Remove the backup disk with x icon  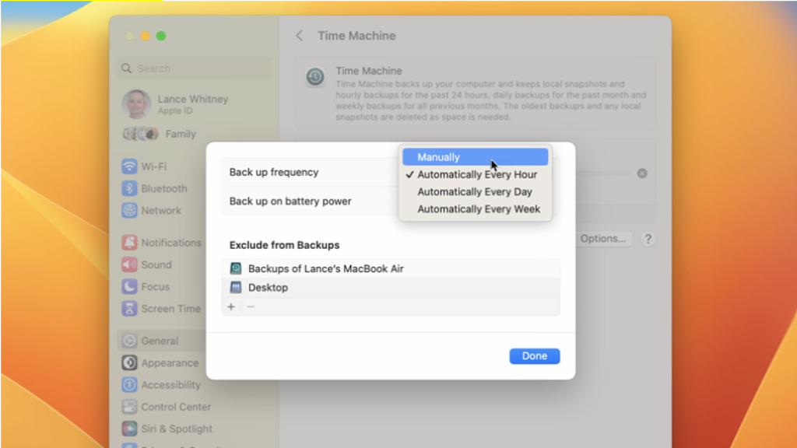tap(642, 173)
